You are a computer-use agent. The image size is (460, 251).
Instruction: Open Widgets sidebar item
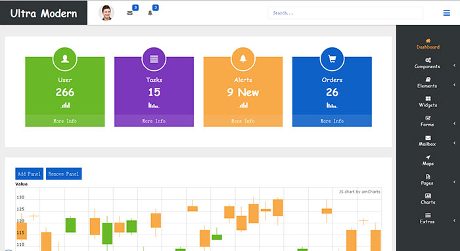tap(428, 102)
